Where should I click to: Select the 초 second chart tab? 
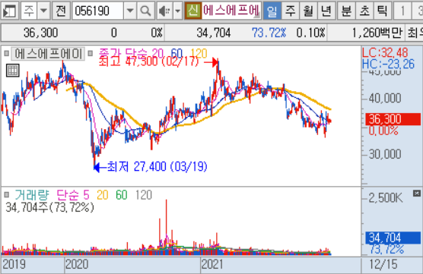364,11
